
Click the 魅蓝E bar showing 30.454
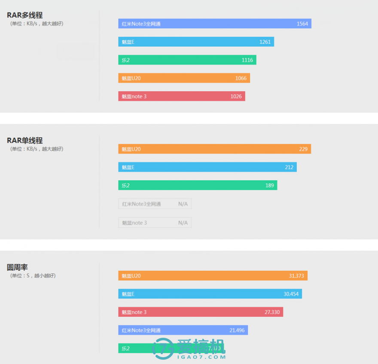(210, 294)
